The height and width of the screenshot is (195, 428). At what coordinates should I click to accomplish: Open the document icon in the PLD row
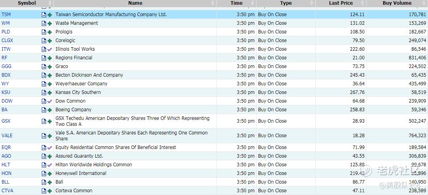pyautogui.click(x=44, y=32)
